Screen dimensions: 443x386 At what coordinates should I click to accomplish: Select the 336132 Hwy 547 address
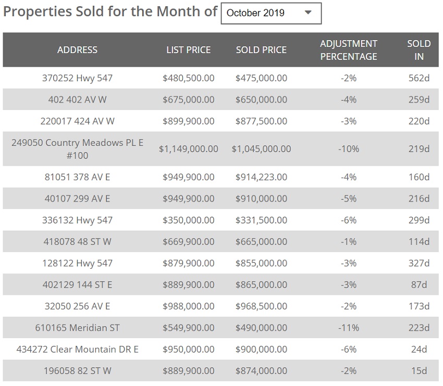click(77, 220)
